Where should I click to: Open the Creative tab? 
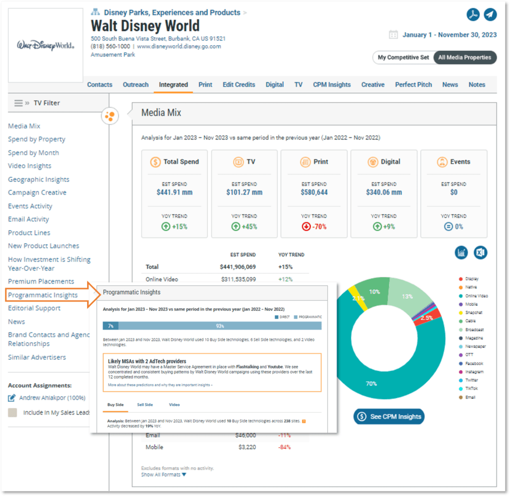(x=373, y=85)
